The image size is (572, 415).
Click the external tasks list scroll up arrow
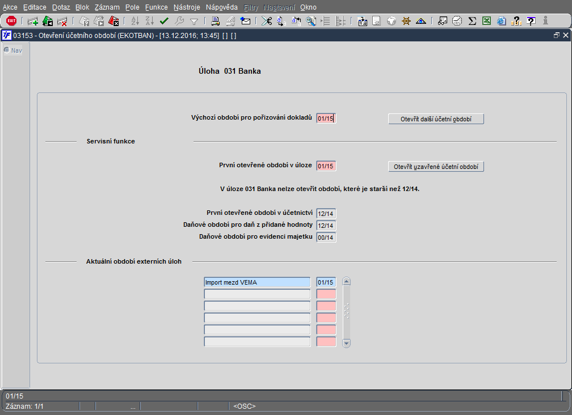pyautogui.click(x=347, y=281)
